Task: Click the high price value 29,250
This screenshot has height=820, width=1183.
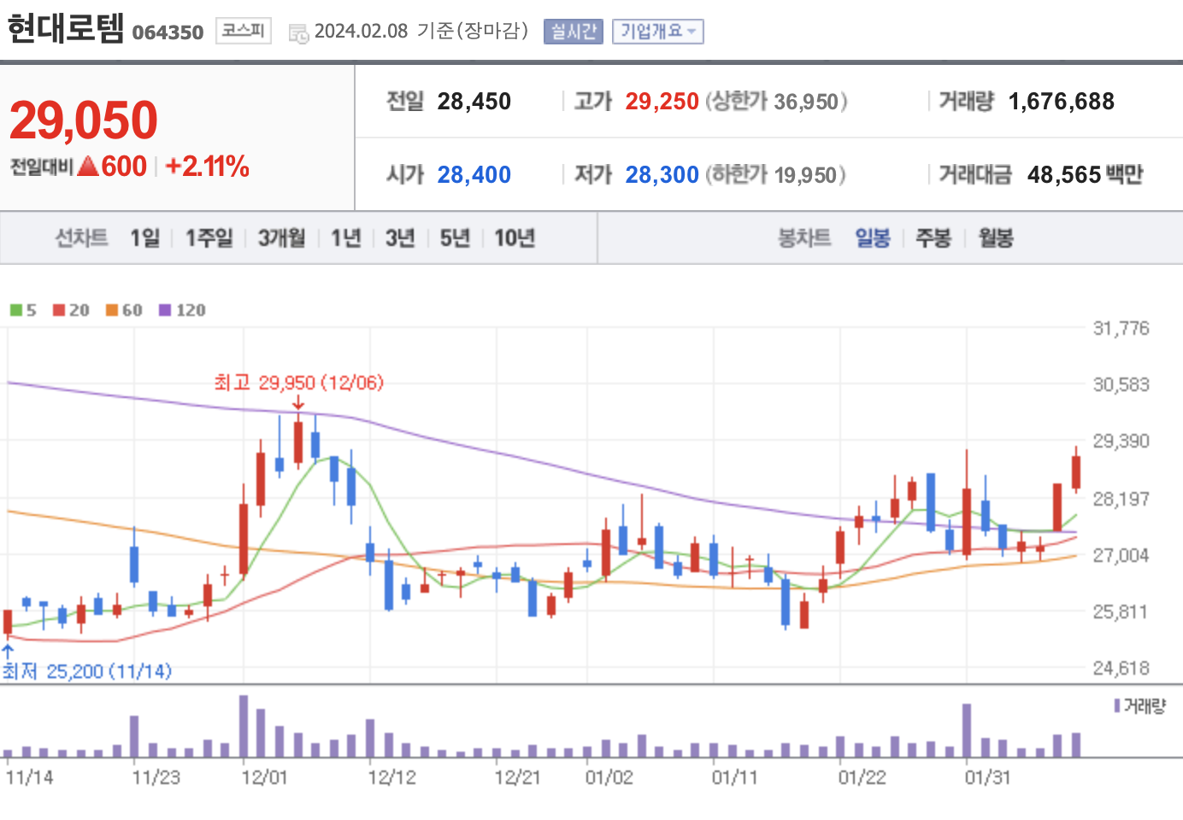Action: coord(662,102)
